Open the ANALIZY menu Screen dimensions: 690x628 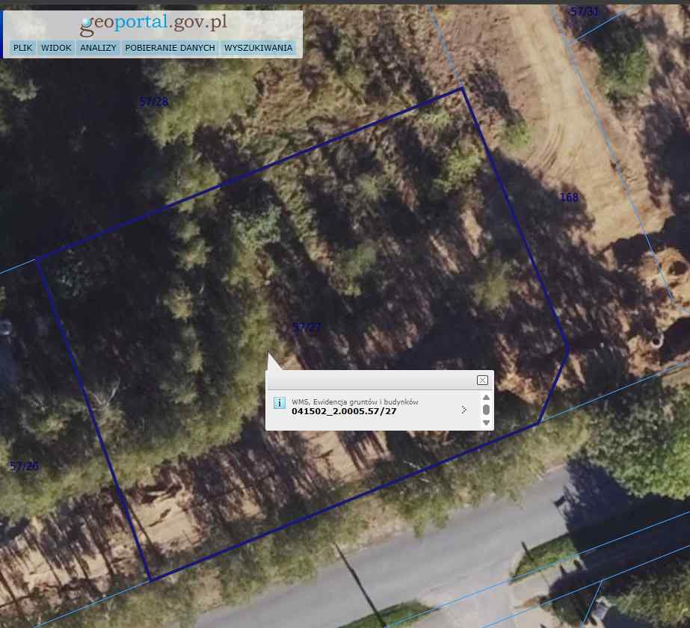click(98, 48)
